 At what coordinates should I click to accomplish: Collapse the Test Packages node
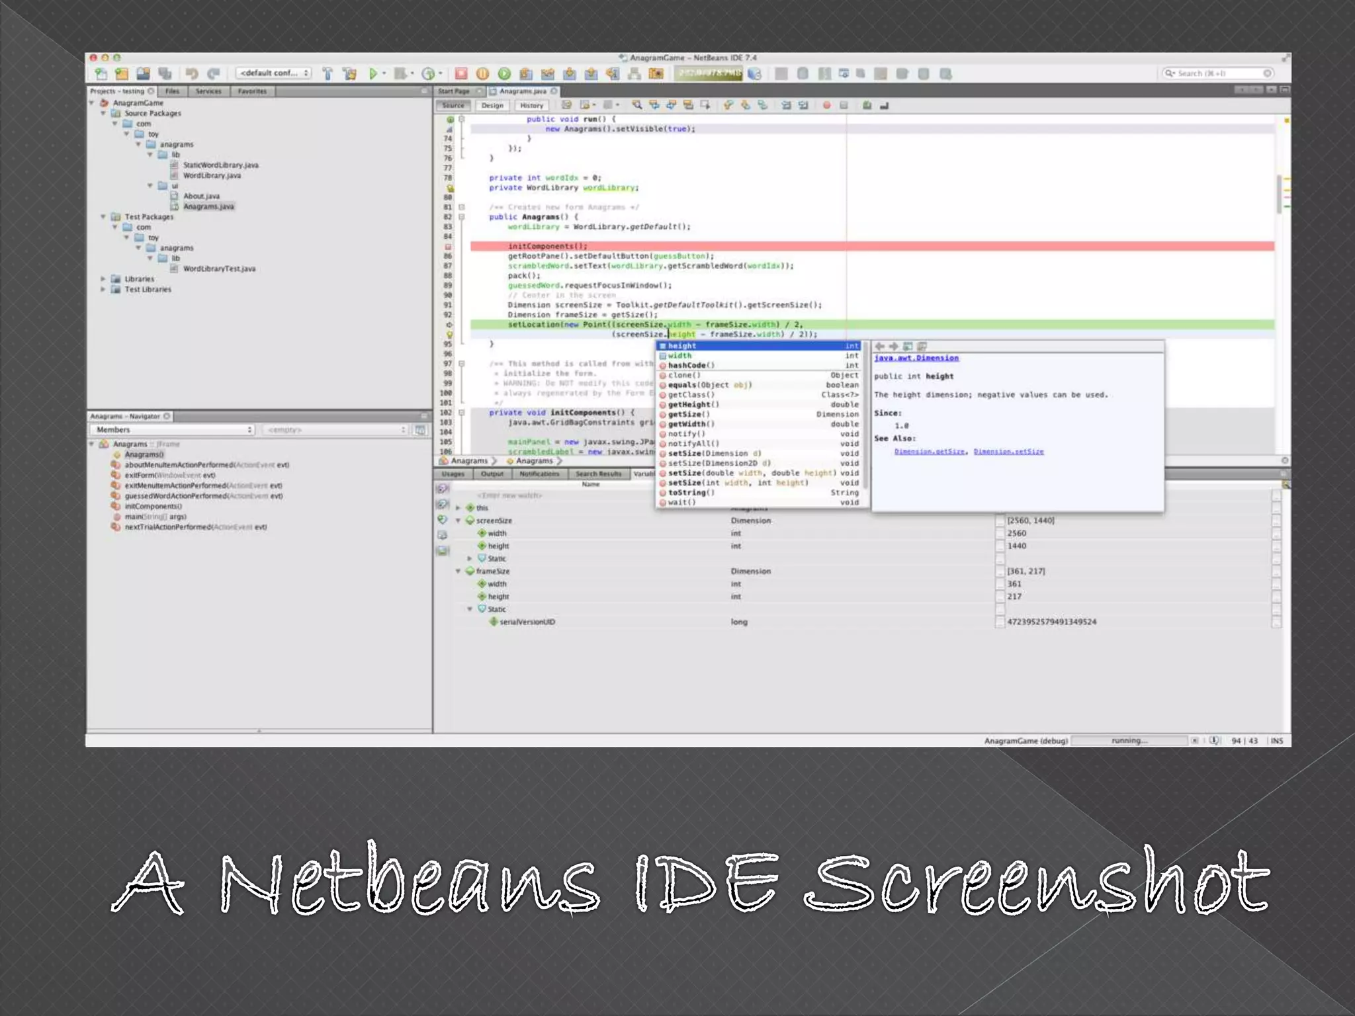[x=103, y=217]
